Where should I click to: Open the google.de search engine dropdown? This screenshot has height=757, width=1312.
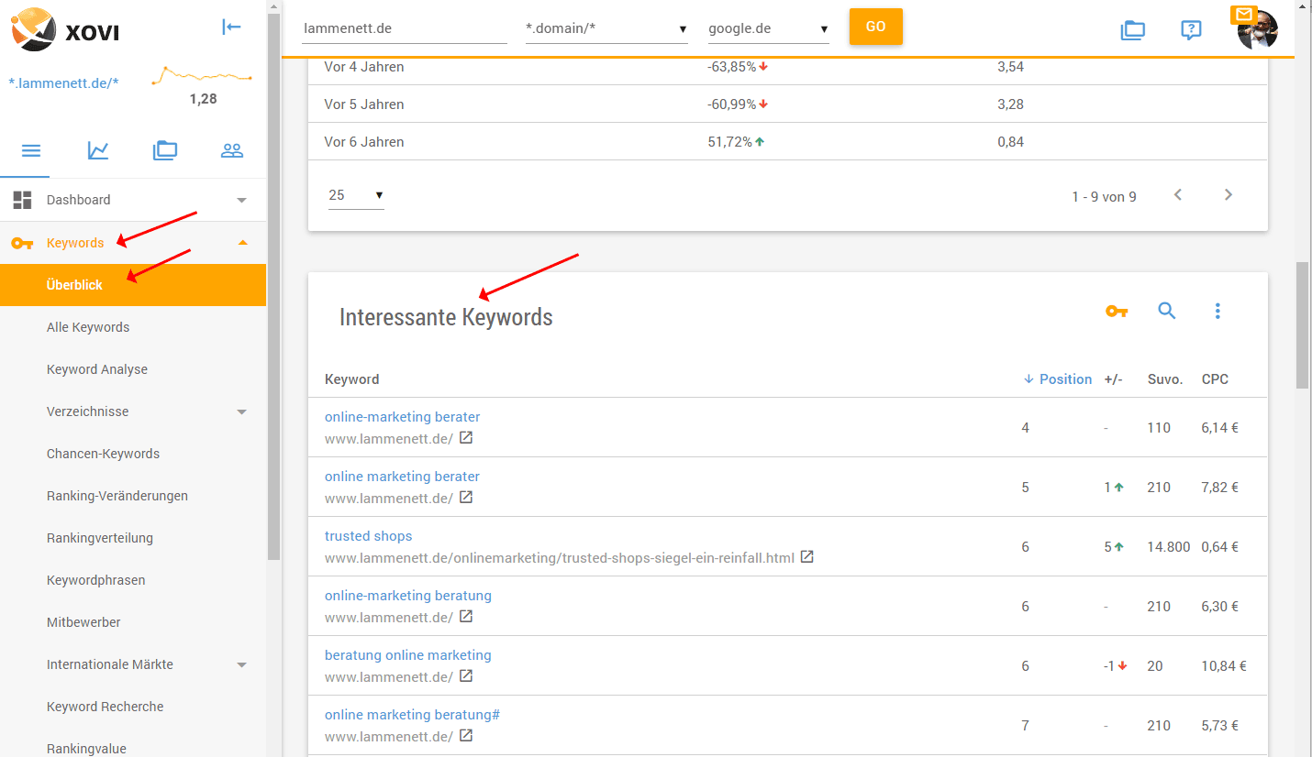pyautogui.click(x=769, y=28)
